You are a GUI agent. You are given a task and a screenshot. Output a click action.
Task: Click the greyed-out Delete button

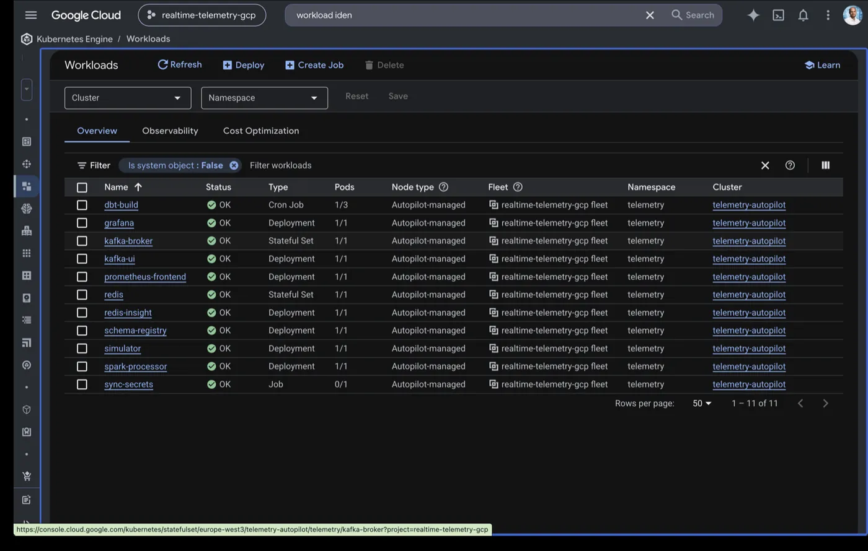384,65
